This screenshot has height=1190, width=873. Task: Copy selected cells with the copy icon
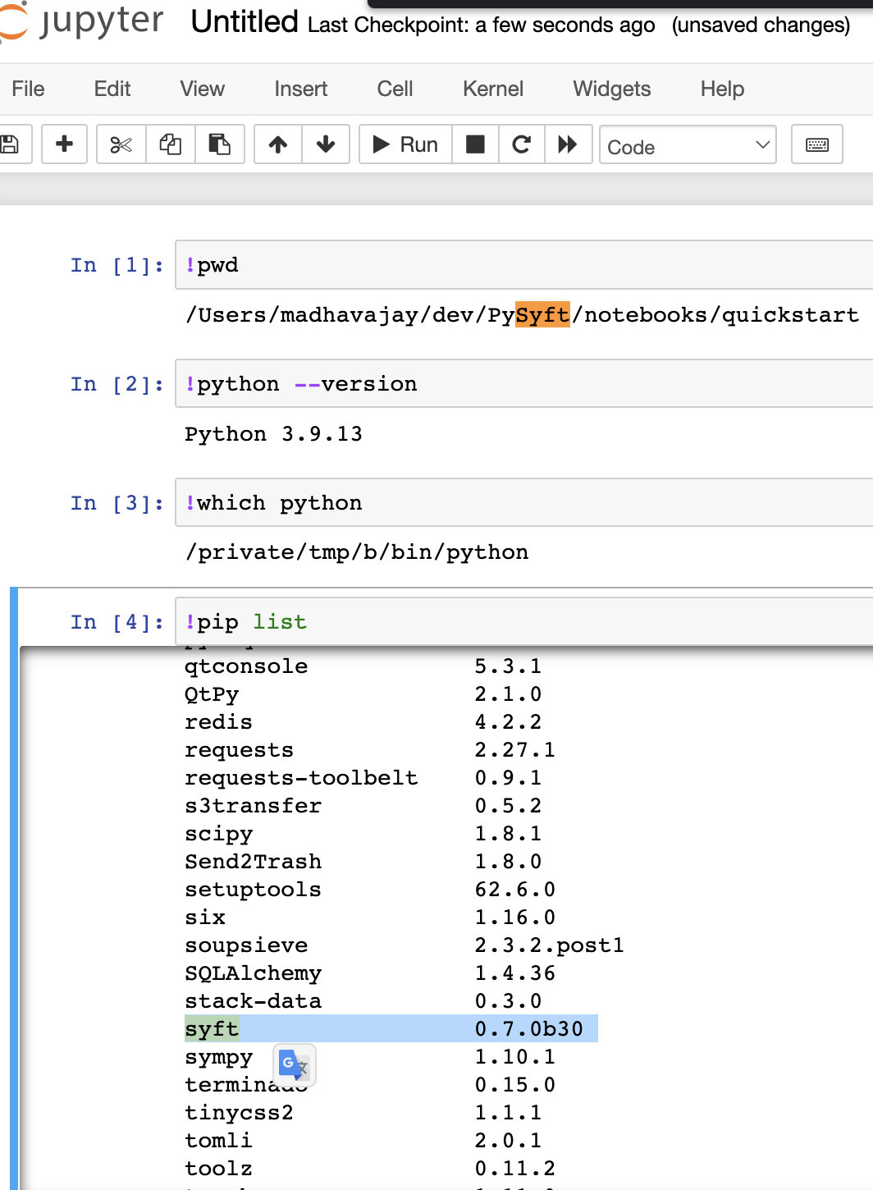pyautogui.click(x=171, y=144)
